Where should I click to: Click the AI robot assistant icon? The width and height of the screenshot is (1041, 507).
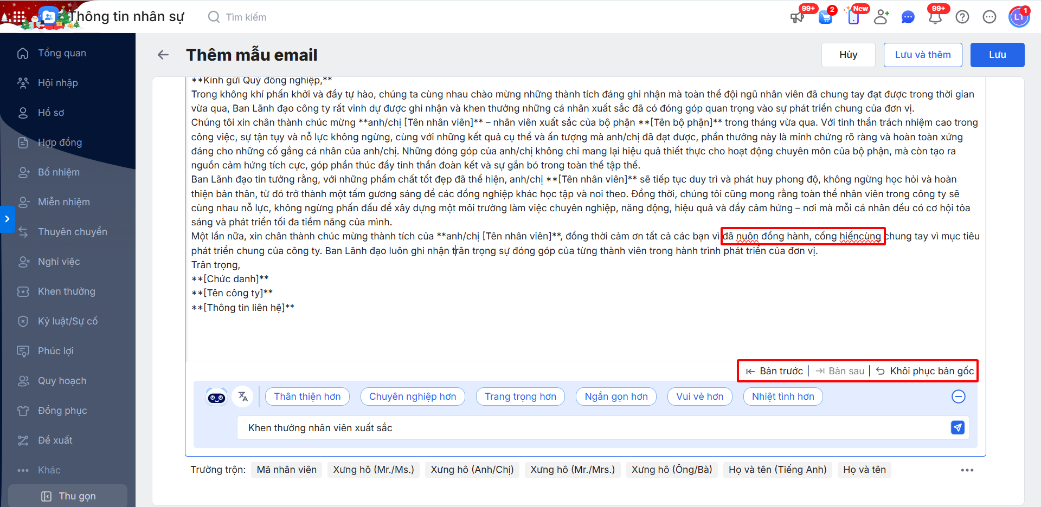tap(217, 397)
